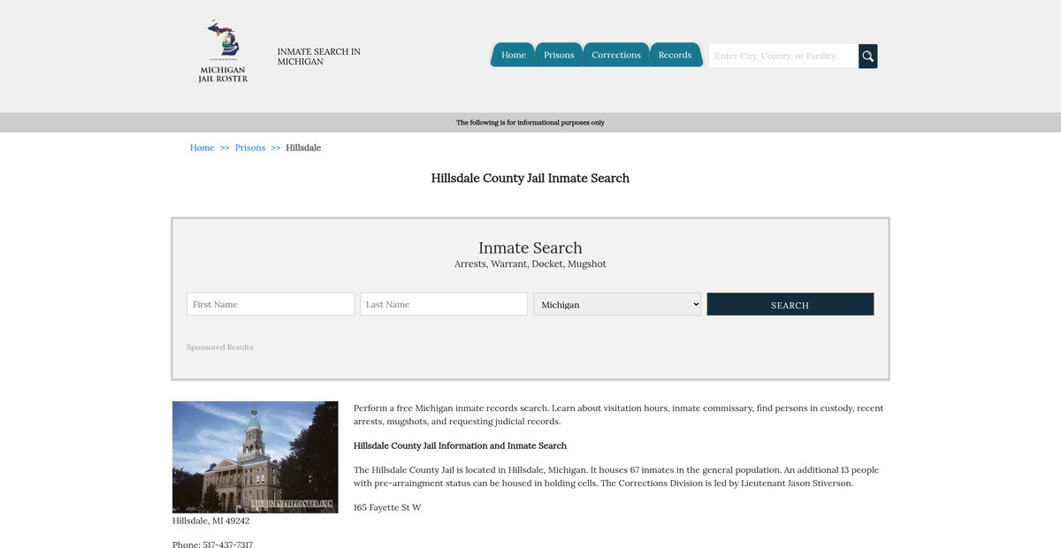Viewport: 1061px width, 548px height.
Task: Click the address '165 Fayette St W'
Action: pyautogui.click(x=387, y=507)
